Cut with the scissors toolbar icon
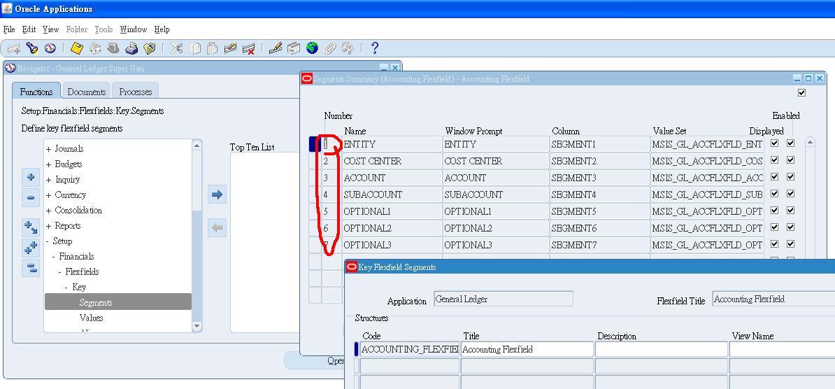 176,48
